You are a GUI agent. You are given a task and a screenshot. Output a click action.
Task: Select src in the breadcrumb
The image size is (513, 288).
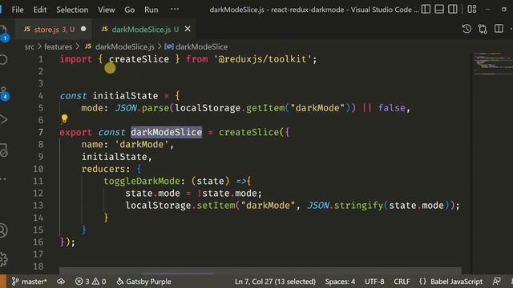pos(29,46)
